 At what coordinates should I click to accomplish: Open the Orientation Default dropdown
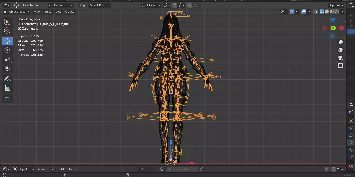click(61, 5)
